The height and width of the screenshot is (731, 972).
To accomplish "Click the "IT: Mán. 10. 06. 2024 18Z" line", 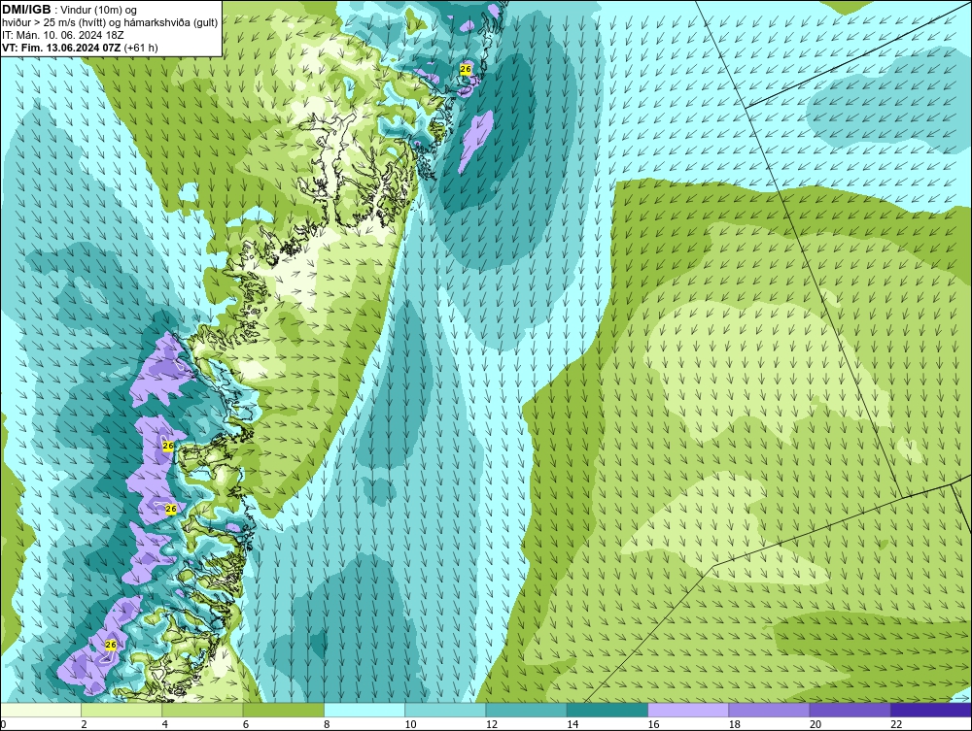I will point(62,35).
